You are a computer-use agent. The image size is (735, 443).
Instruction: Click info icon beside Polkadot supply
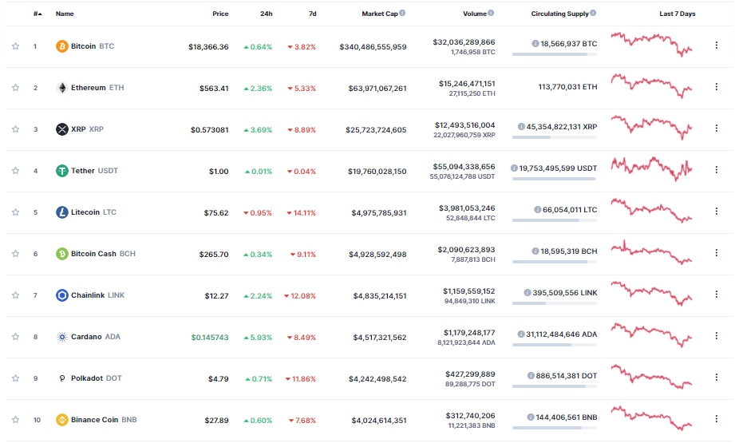pos(531,375)
